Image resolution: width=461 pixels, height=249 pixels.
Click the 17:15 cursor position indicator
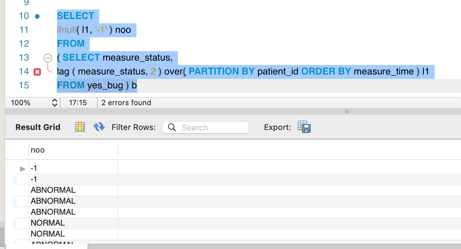point(78,103)
